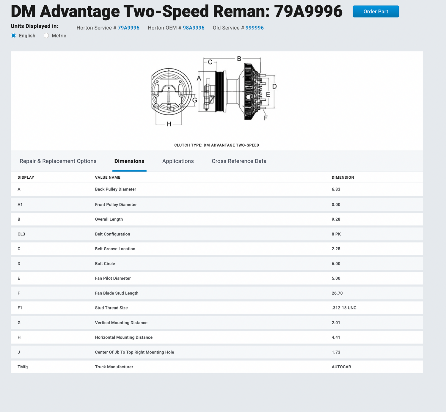Click the Truck Manufacturer row

click(216, 367)
